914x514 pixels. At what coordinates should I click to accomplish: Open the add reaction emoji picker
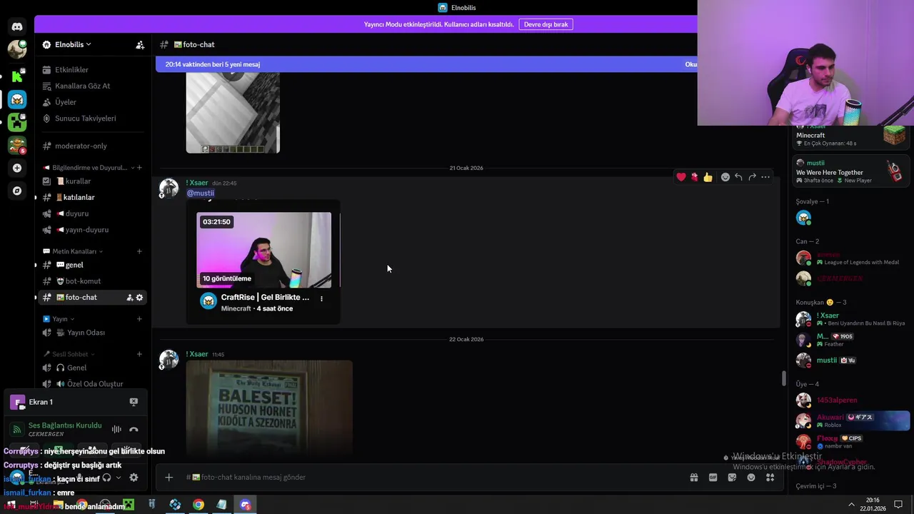point(725,177)
